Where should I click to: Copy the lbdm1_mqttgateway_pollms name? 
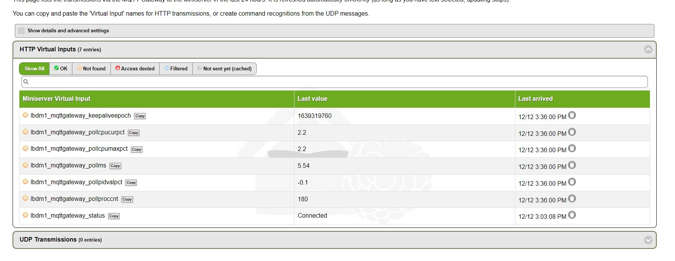tap(115, 166)
